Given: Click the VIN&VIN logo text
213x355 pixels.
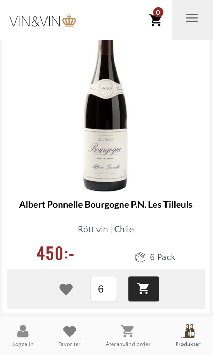Looking at the screenshot, I should point(35,21).
